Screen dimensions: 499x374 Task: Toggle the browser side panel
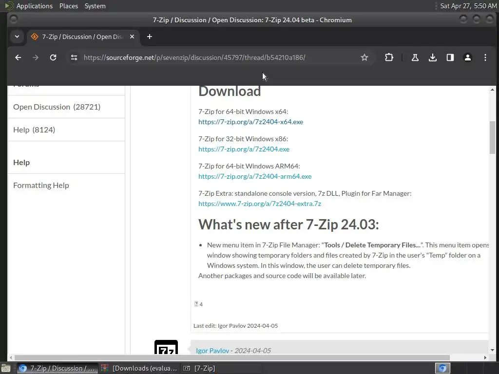click(450, 57)
